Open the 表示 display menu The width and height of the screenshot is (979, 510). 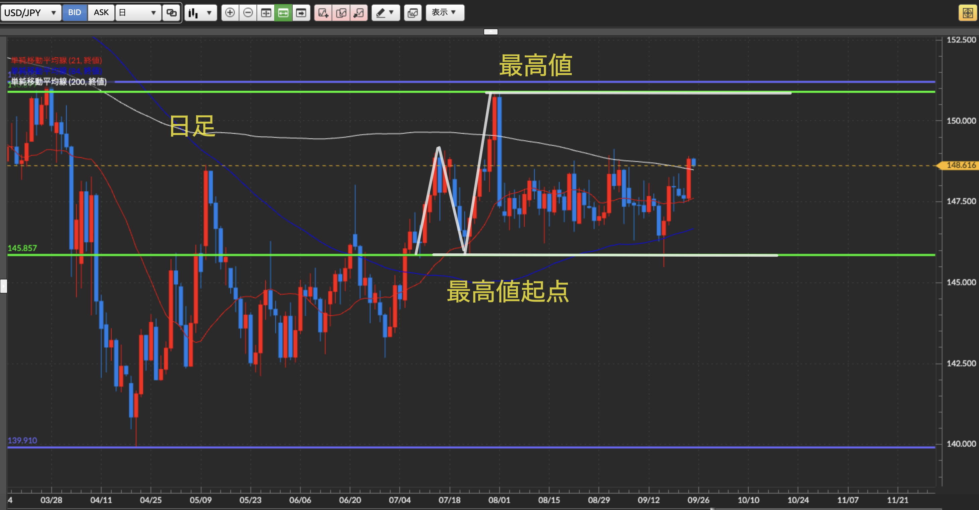point(444,12)
